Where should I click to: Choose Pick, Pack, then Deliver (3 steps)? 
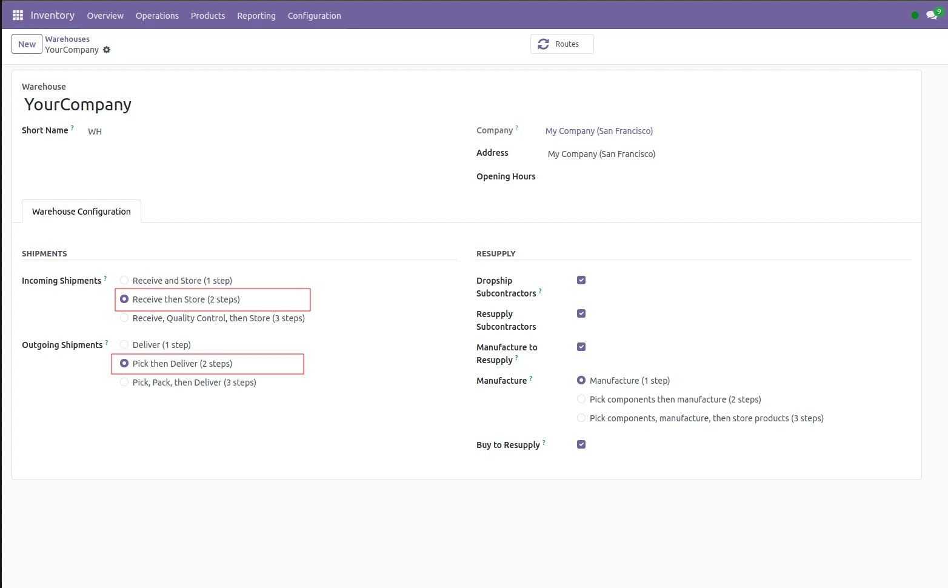pos(124,383)
